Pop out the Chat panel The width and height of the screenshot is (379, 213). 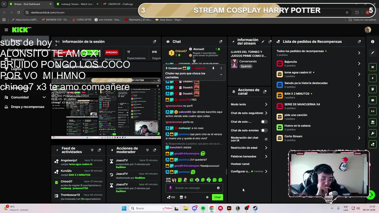tap(221, 42)
